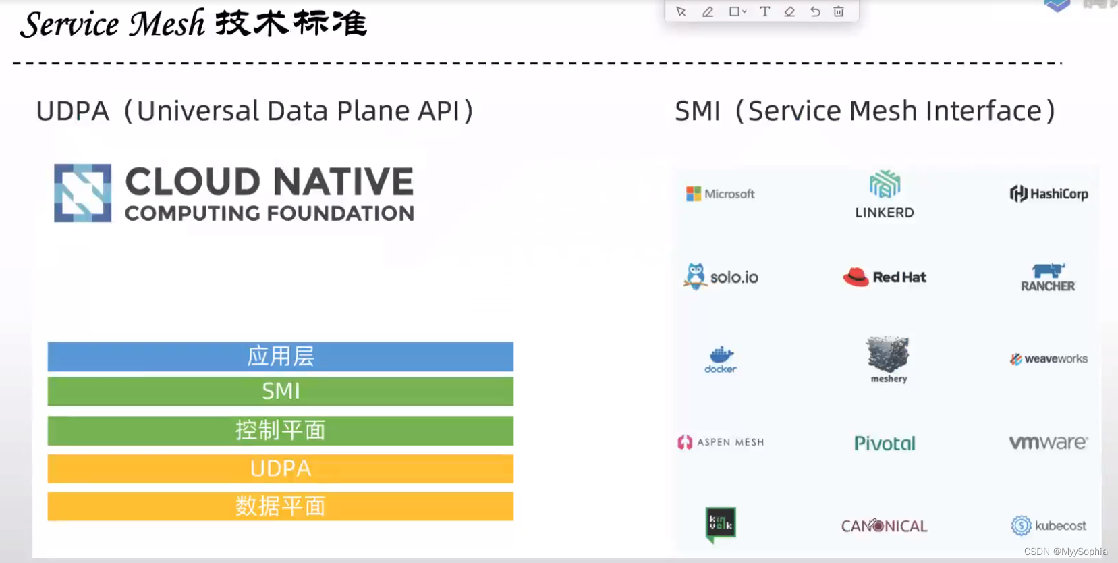Delete all annotations with trash icon
Screen dimensions: 1118x563
(839, 11)
